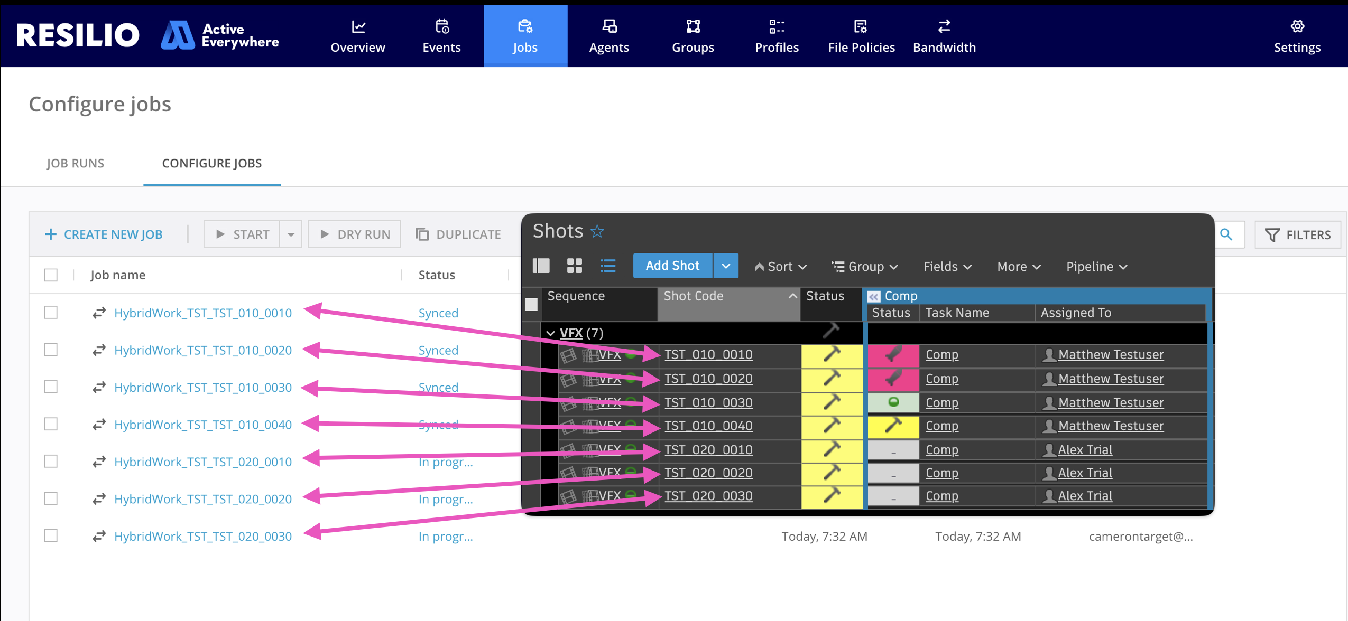Switch Shots to list view icon

[x=608, y=266]
